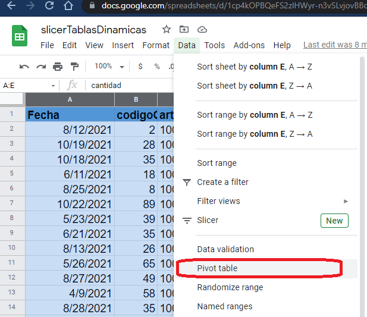Format as currency with dollar icon
Image resolution: width=367 pixels, height=317 pixels.
(140, 67)
